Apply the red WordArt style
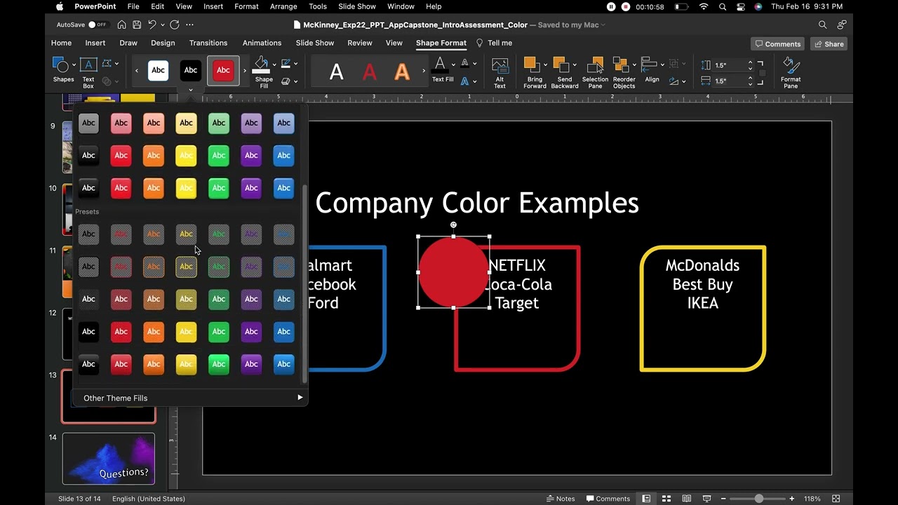The height and width of the screenshot is (505, 898). 370,72
